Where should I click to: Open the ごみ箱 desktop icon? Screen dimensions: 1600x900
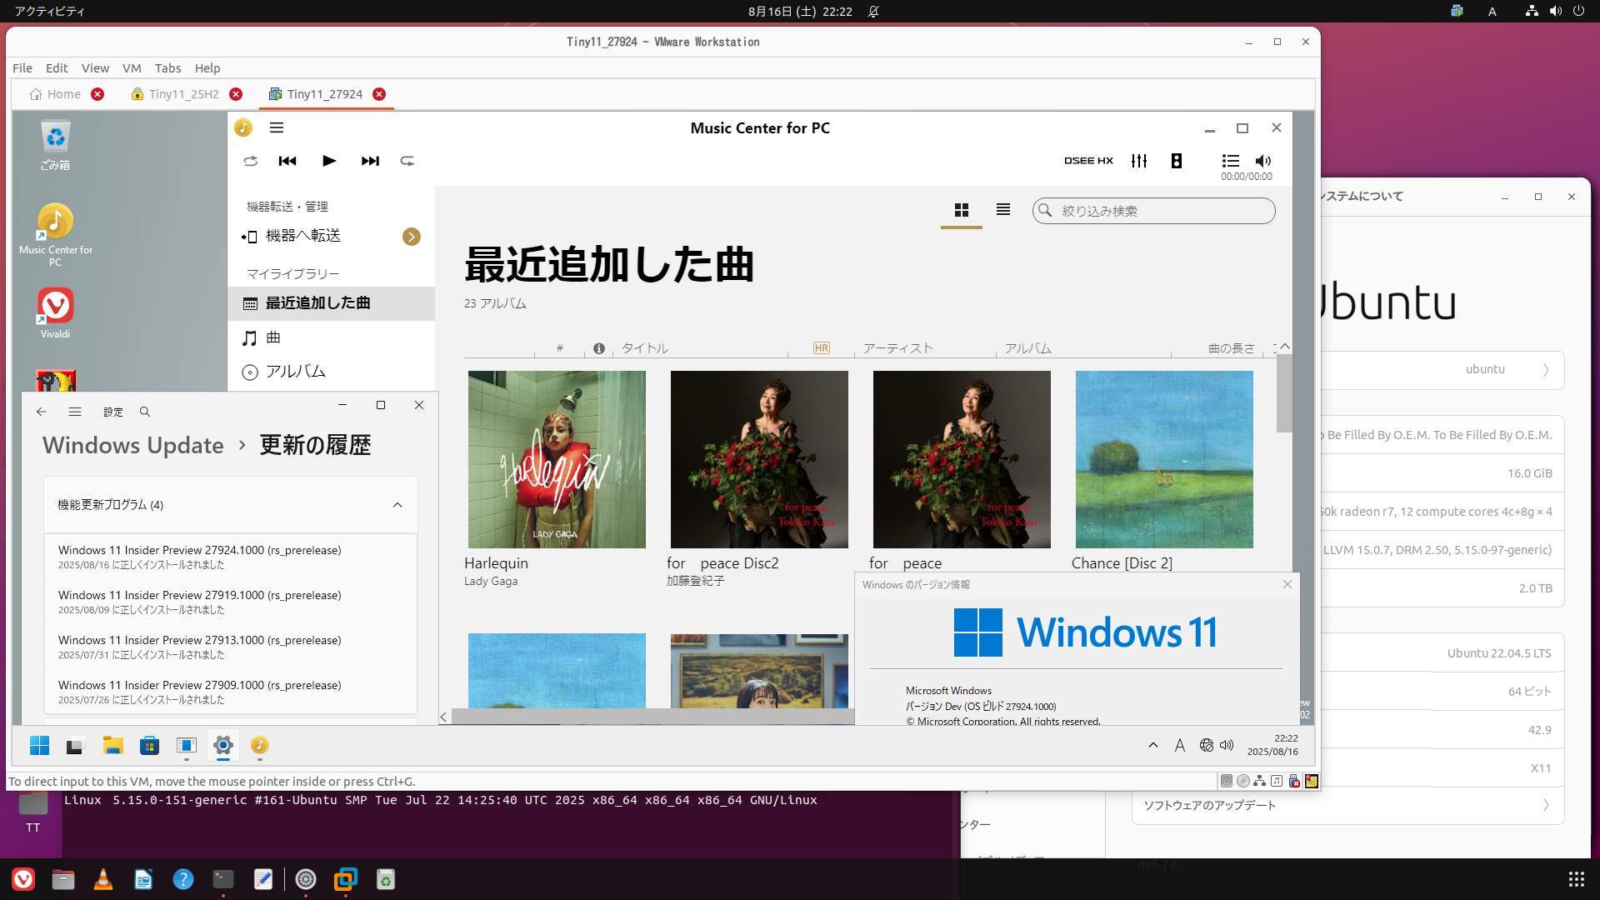(55, 146)
